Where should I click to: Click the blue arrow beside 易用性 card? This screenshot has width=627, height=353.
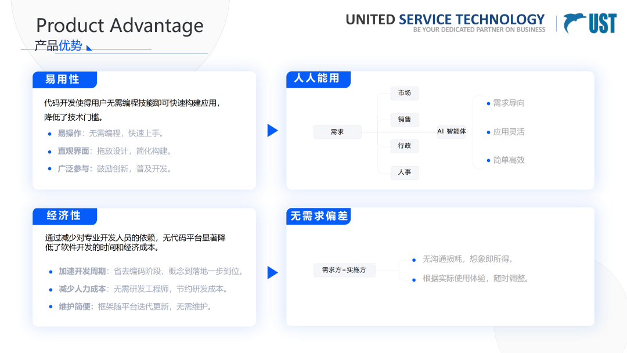(x=272, y=130)
